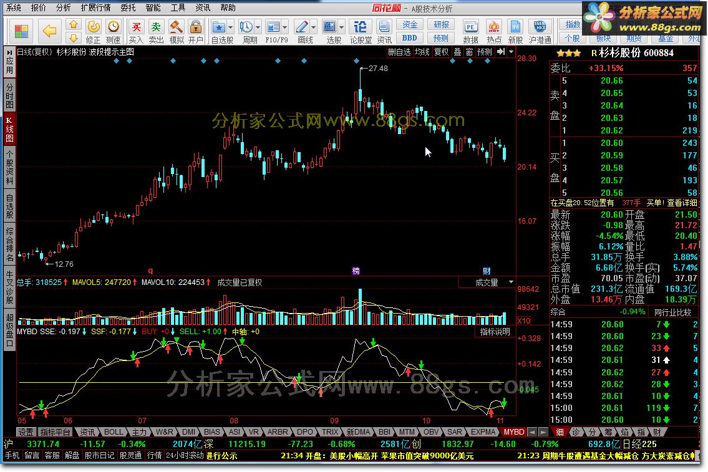Click the 同行业比较 button
The width and height of the screenshot is (708, 472).
click(x=672, y=312)
